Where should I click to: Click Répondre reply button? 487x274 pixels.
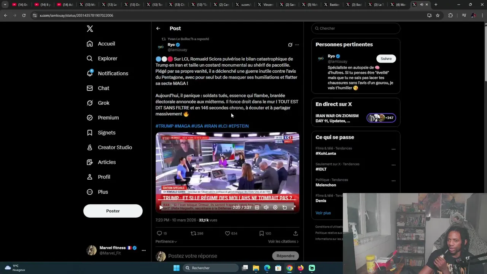(285, 256)
